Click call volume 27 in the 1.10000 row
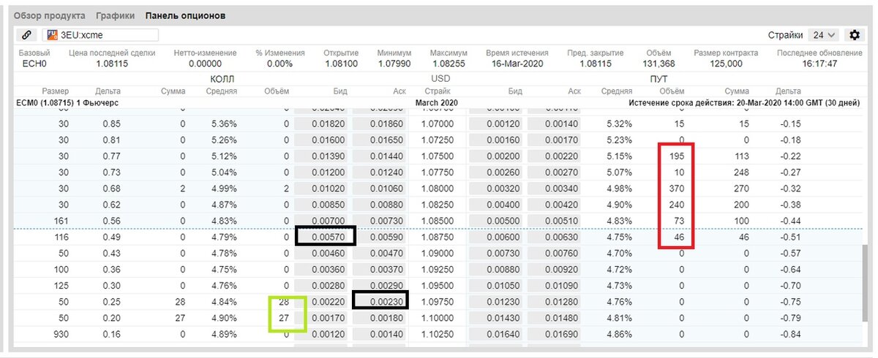878x358 pixels. click(283, 316)
